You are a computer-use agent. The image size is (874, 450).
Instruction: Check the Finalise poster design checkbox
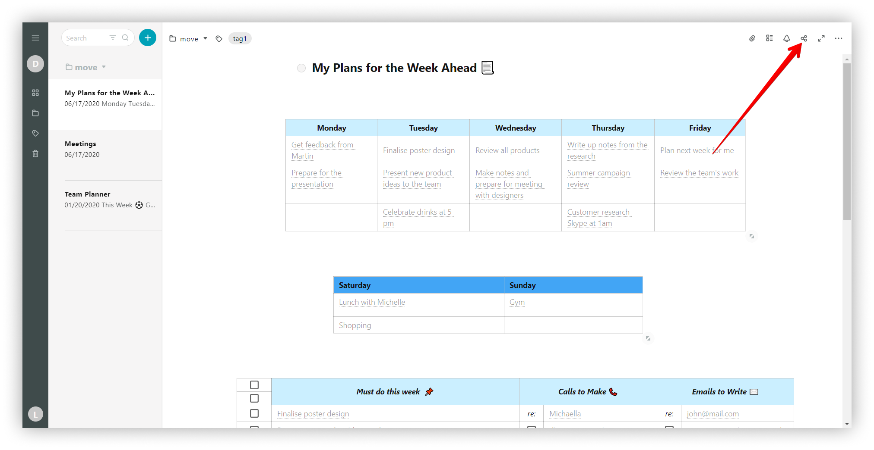(x=254, y=413)
